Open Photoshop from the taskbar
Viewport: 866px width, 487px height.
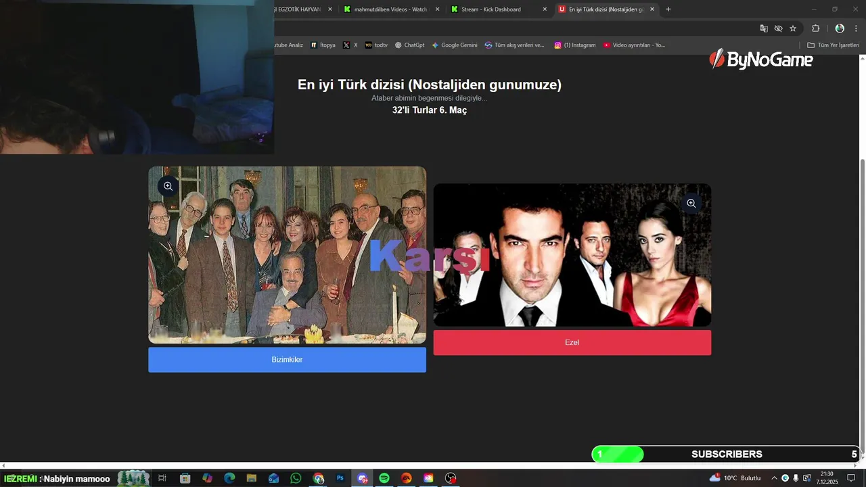[340, 478]
